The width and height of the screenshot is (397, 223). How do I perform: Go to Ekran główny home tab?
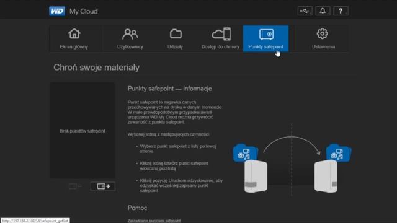[x=74, y=38]
